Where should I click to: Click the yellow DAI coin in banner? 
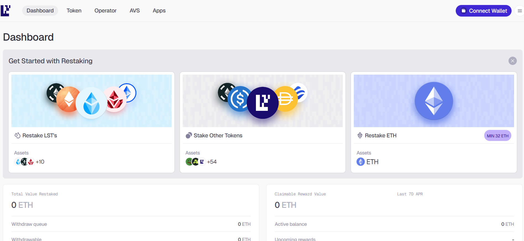pyautogui.click(x=287, y=99)
